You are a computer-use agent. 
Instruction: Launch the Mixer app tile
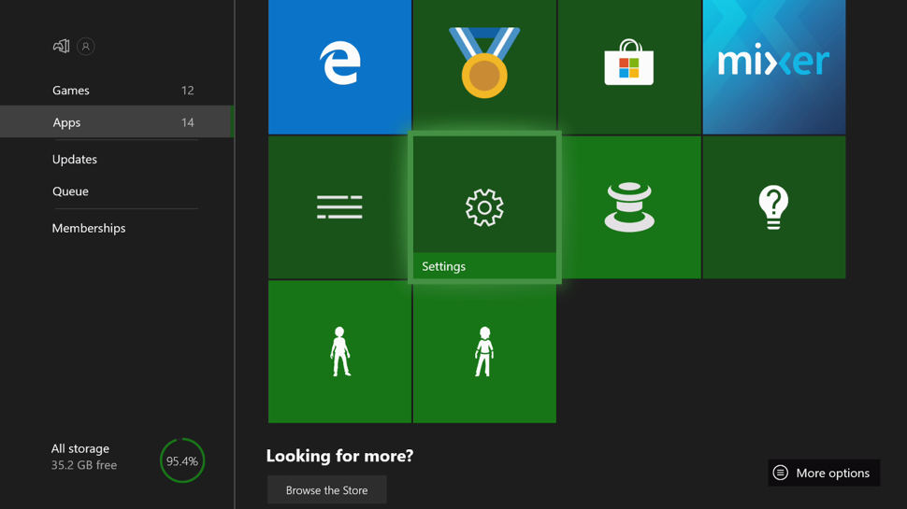(x=774, y=66)
